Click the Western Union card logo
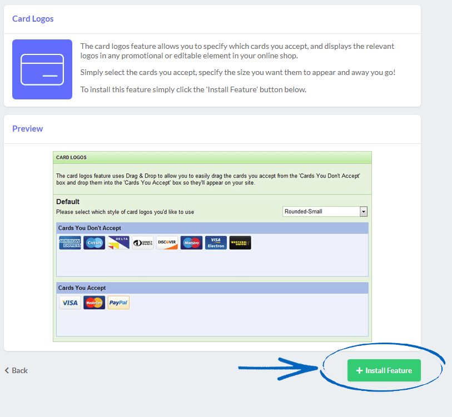 (x=240, y=243)
